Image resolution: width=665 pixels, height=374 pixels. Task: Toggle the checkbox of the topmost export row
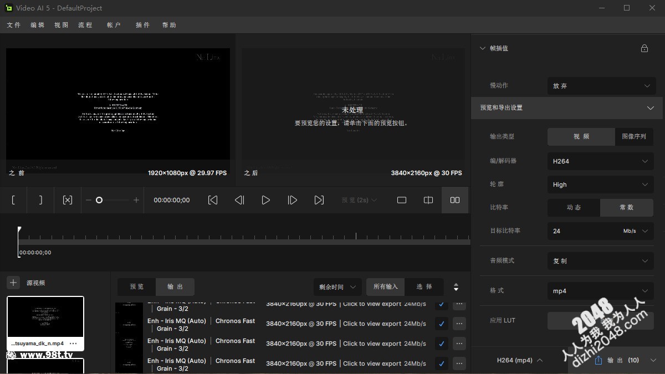pos(442,304)
